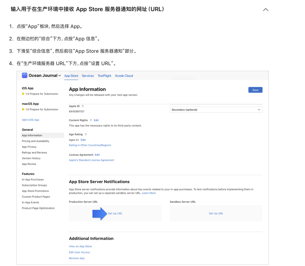Collapse the URL instructions section chevron
Image resolution: width=305 pixels, height=266 pixels.
[x=265, y=10]
